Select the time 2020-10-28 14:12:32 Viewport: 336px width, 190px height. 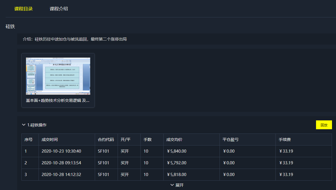61,175
